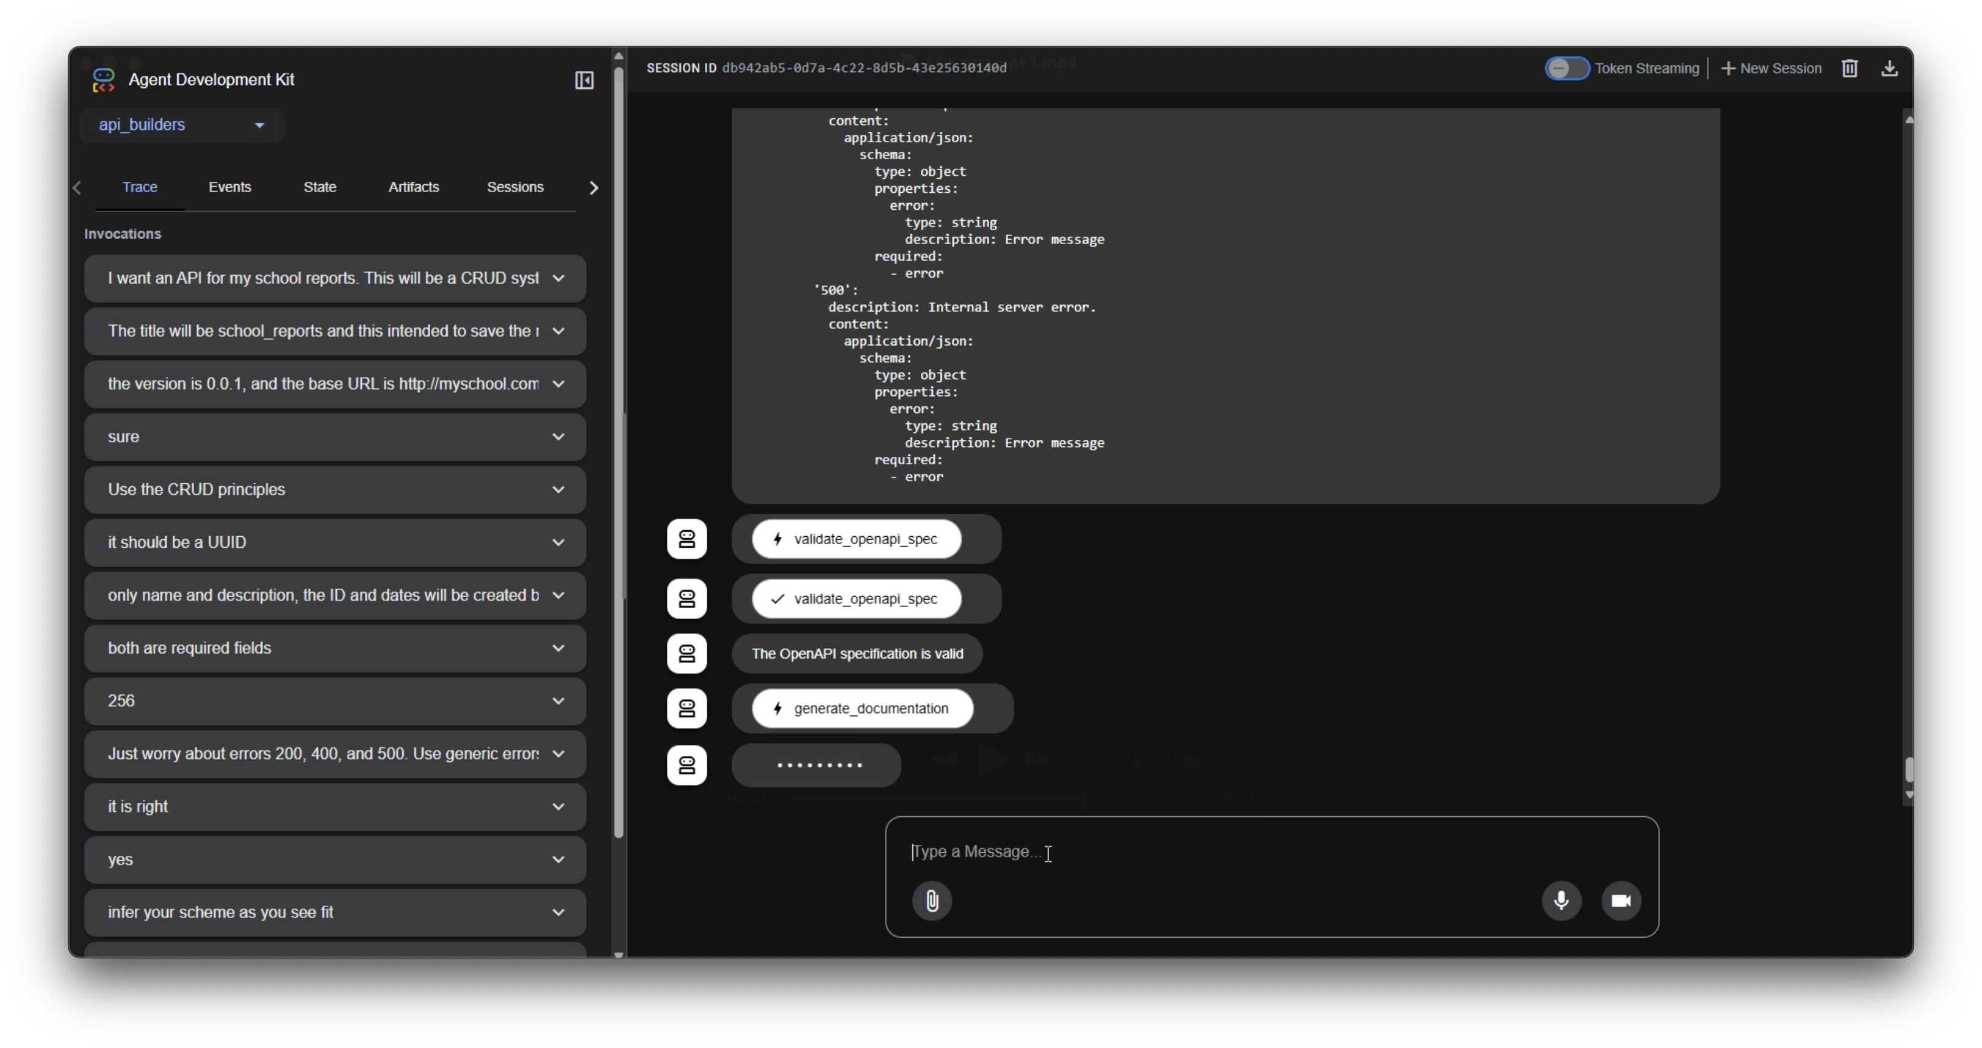Collapse the sidebar using the panel icon
Image resolution: width=1982 pixels, height=1048 pixels.
pyautogui.click(x=584, y=80)
